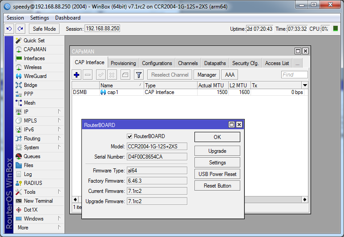The image size is (344, 237).
Task: Sort by the Name column header
Action: point(121,85)
